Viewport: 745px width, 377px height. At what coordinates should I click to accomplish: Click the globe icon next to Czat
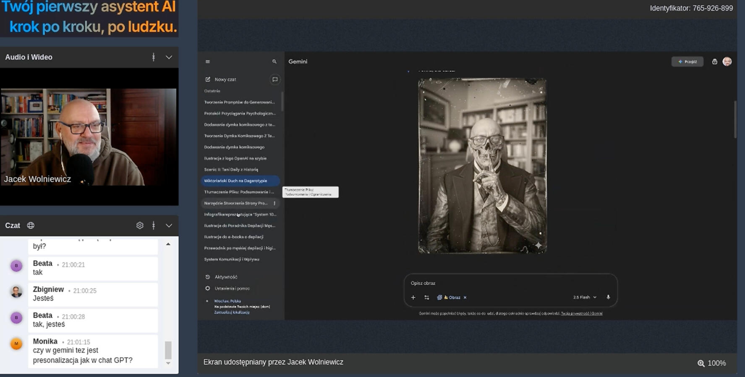[x=31, y=225]
